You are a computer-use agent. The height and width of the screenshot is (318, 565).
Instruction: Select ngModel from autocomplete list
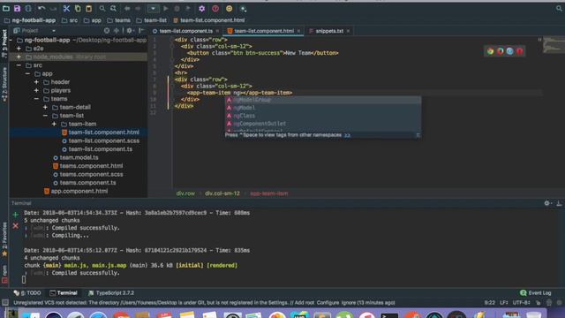[323, 108]
